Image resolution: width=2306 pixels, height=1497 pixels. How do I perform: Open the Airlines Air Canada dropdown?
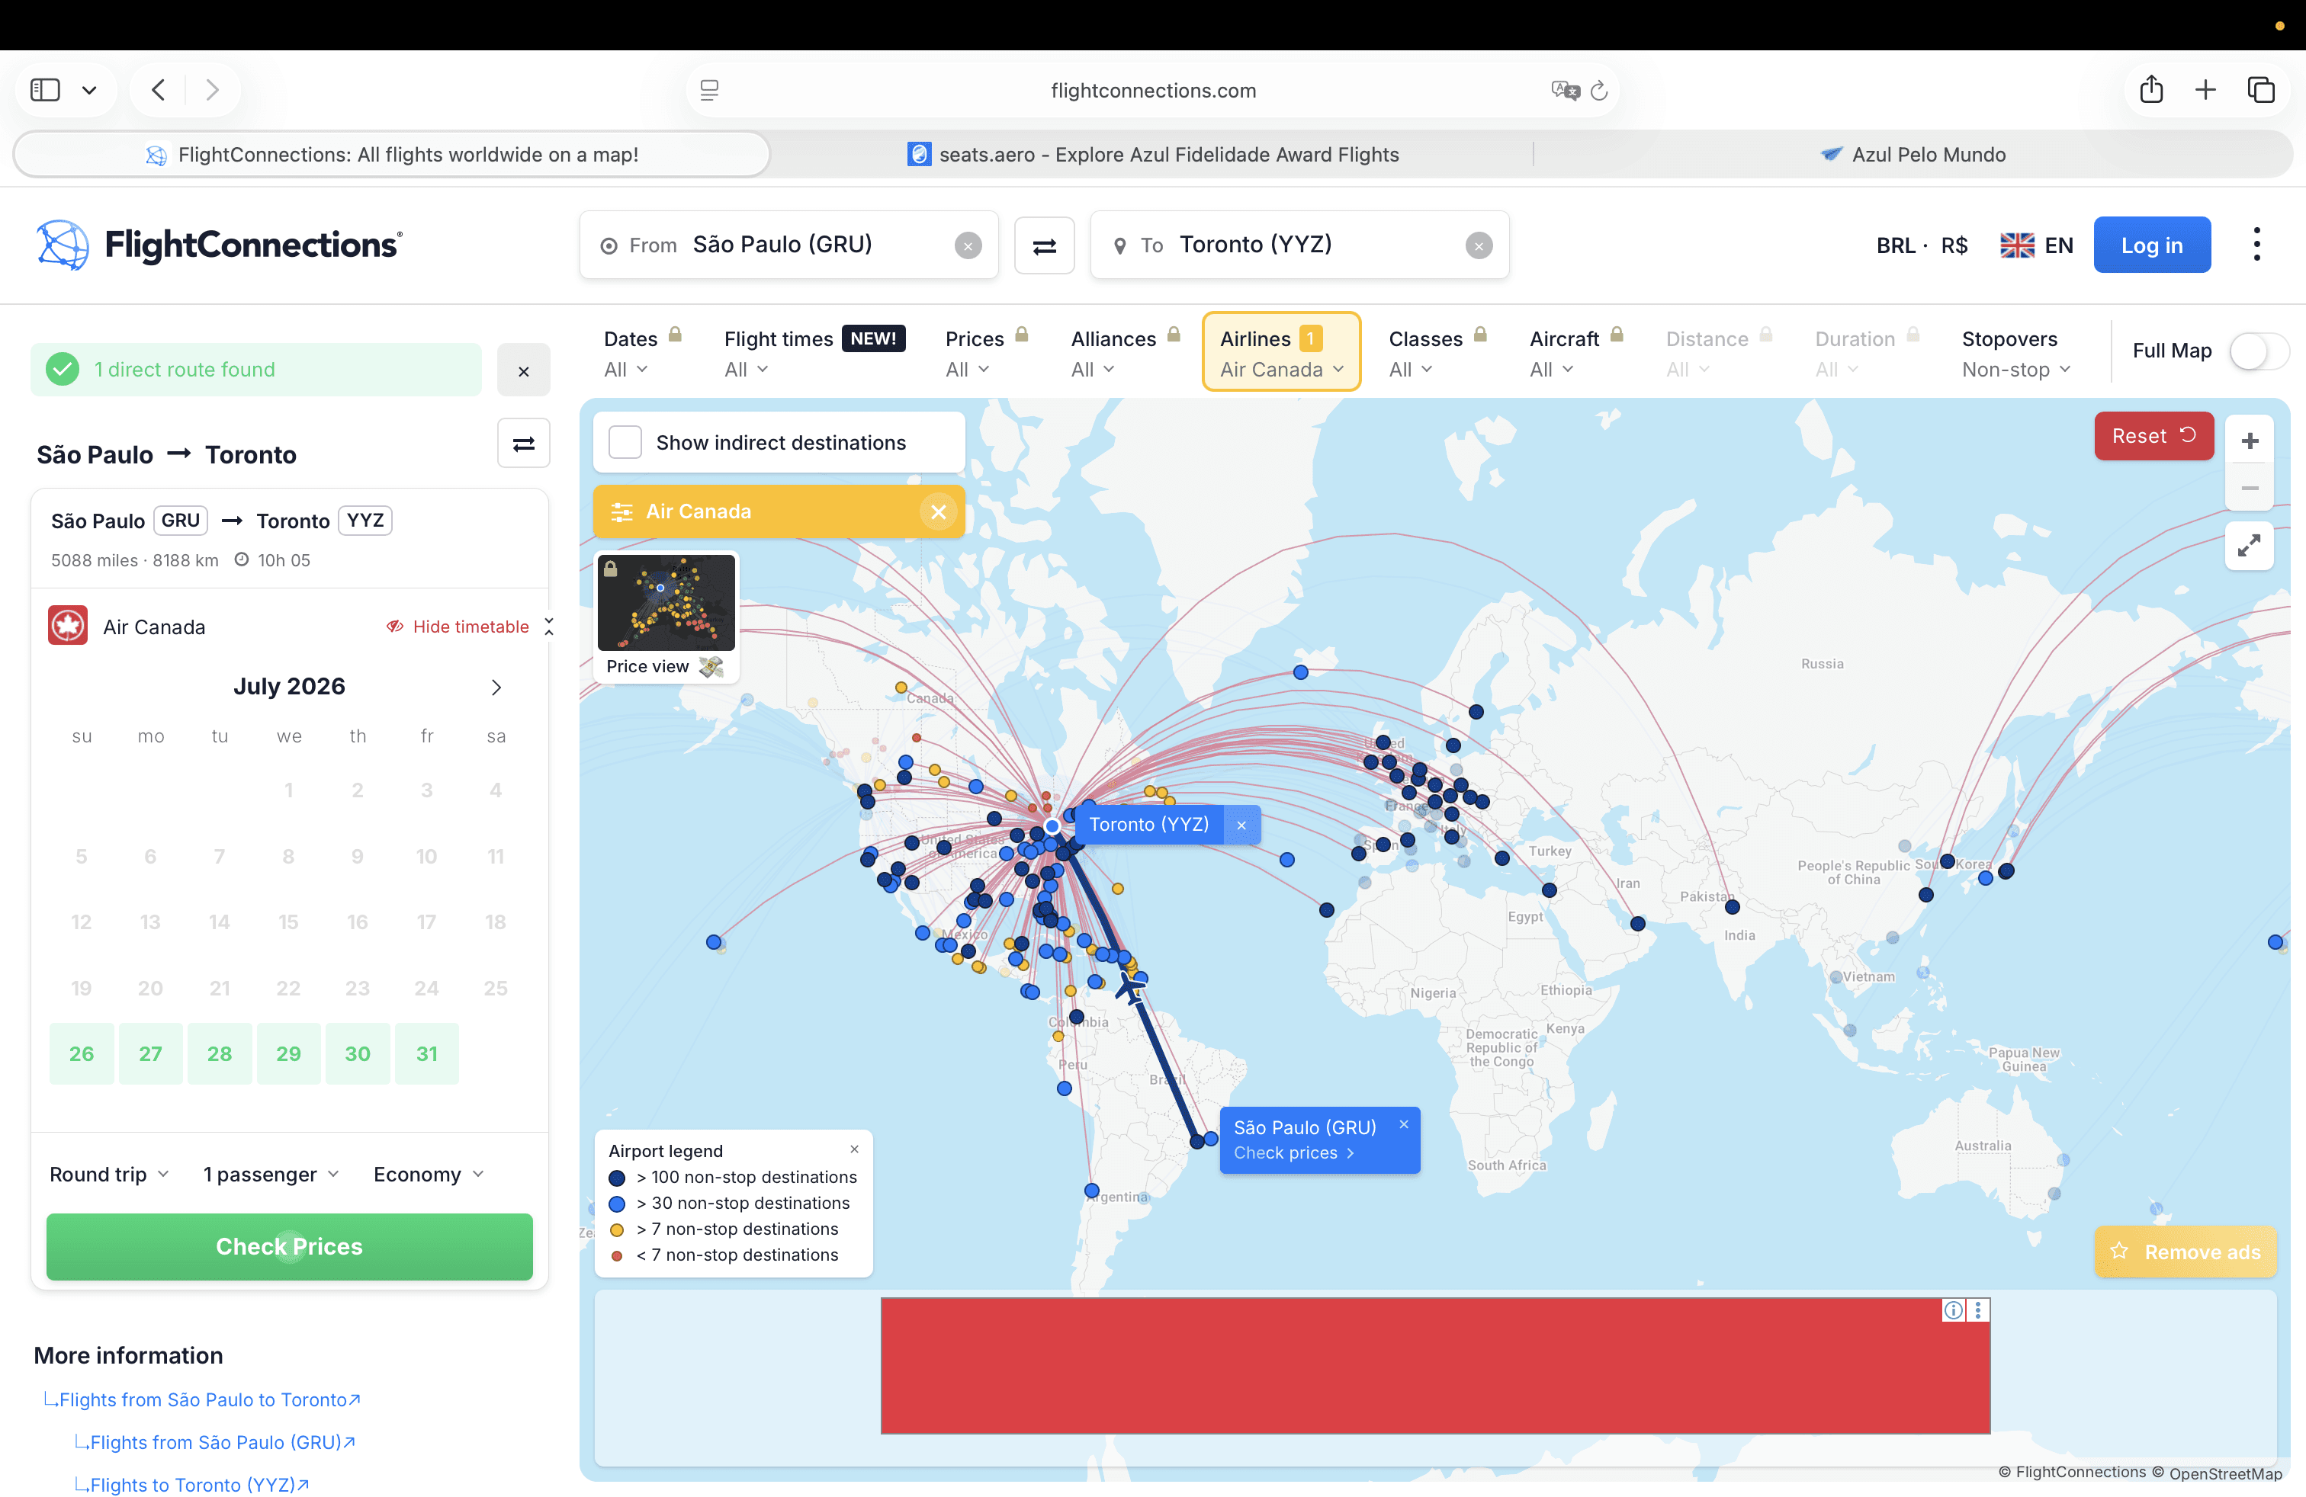1281,351
